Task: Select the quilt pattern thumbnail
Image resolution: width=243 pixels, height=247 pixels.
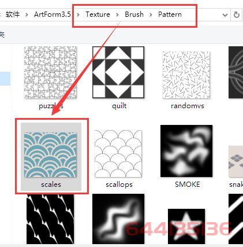Action: (118, 72)
